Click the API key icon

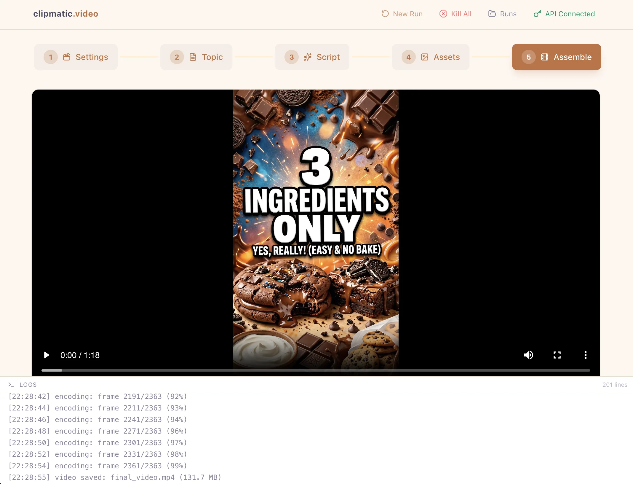(537, 14)
